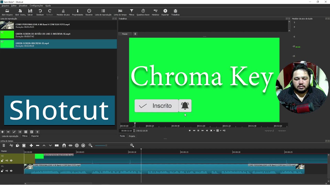
Task: Click the player fast-forward button
Action: [x=203, y=131]
